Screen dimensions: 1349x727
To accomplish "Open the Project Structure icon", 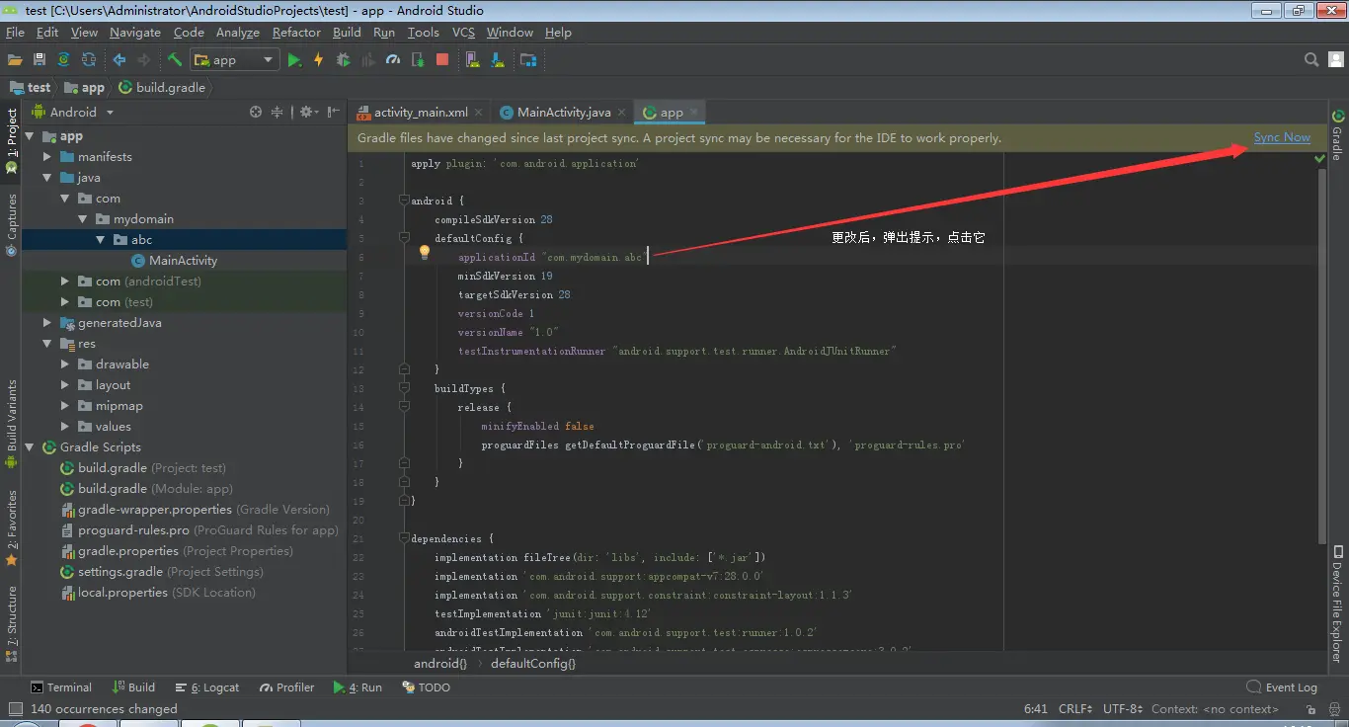I will 528,60.
